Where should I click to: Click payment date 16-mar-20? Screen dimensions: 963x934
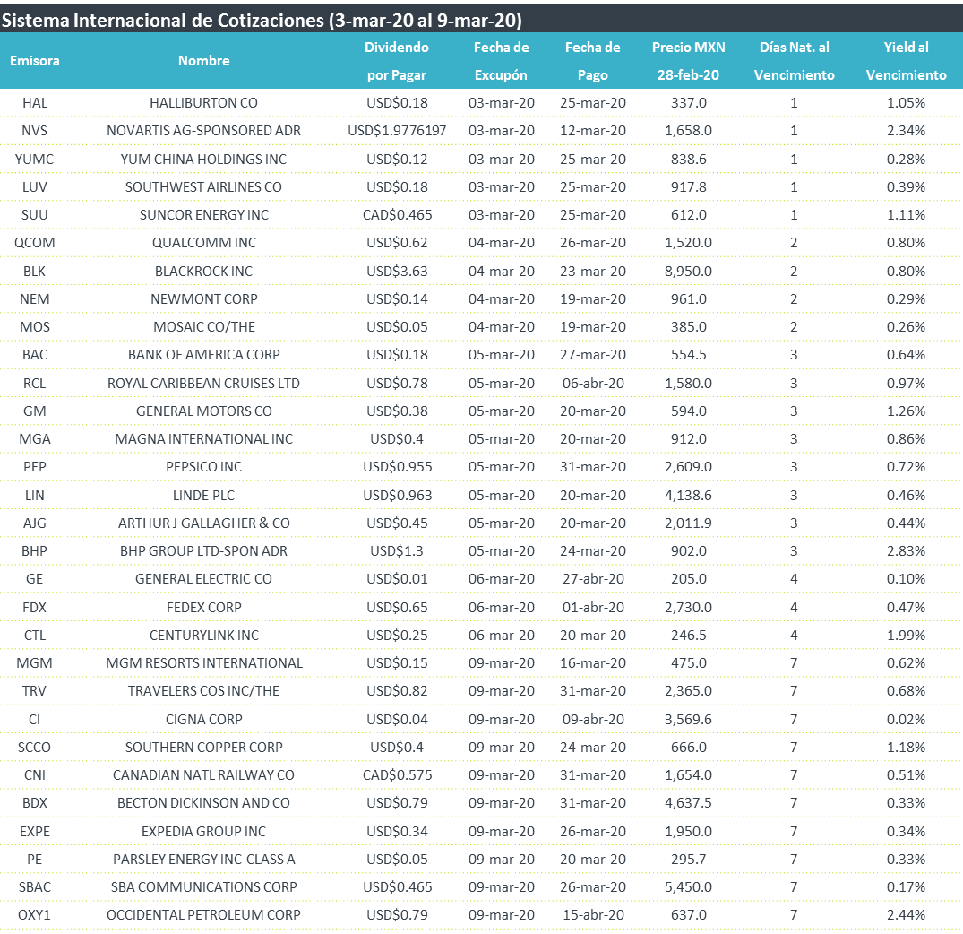pos(593,663)
